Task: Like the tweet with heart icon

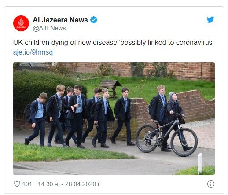Action: [x=17, y=184]
